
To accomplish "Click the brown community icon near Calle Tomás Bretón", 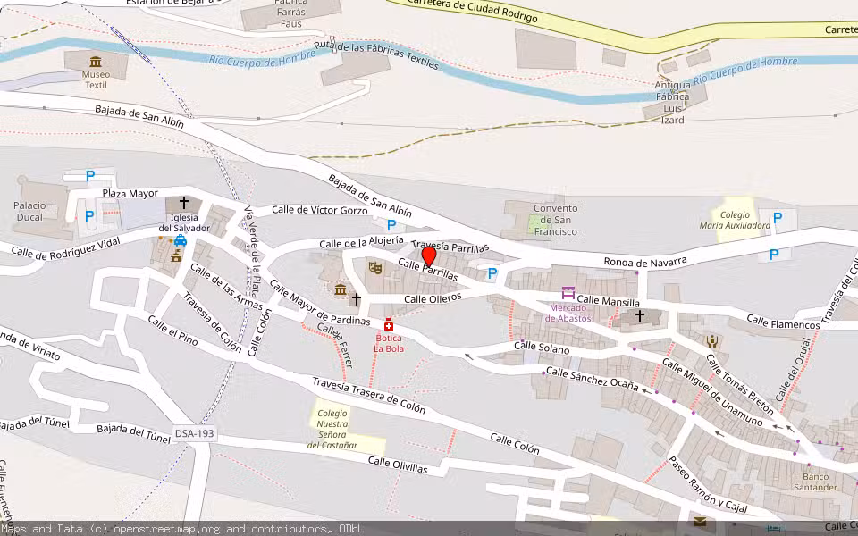I will (x=712, y=342).
